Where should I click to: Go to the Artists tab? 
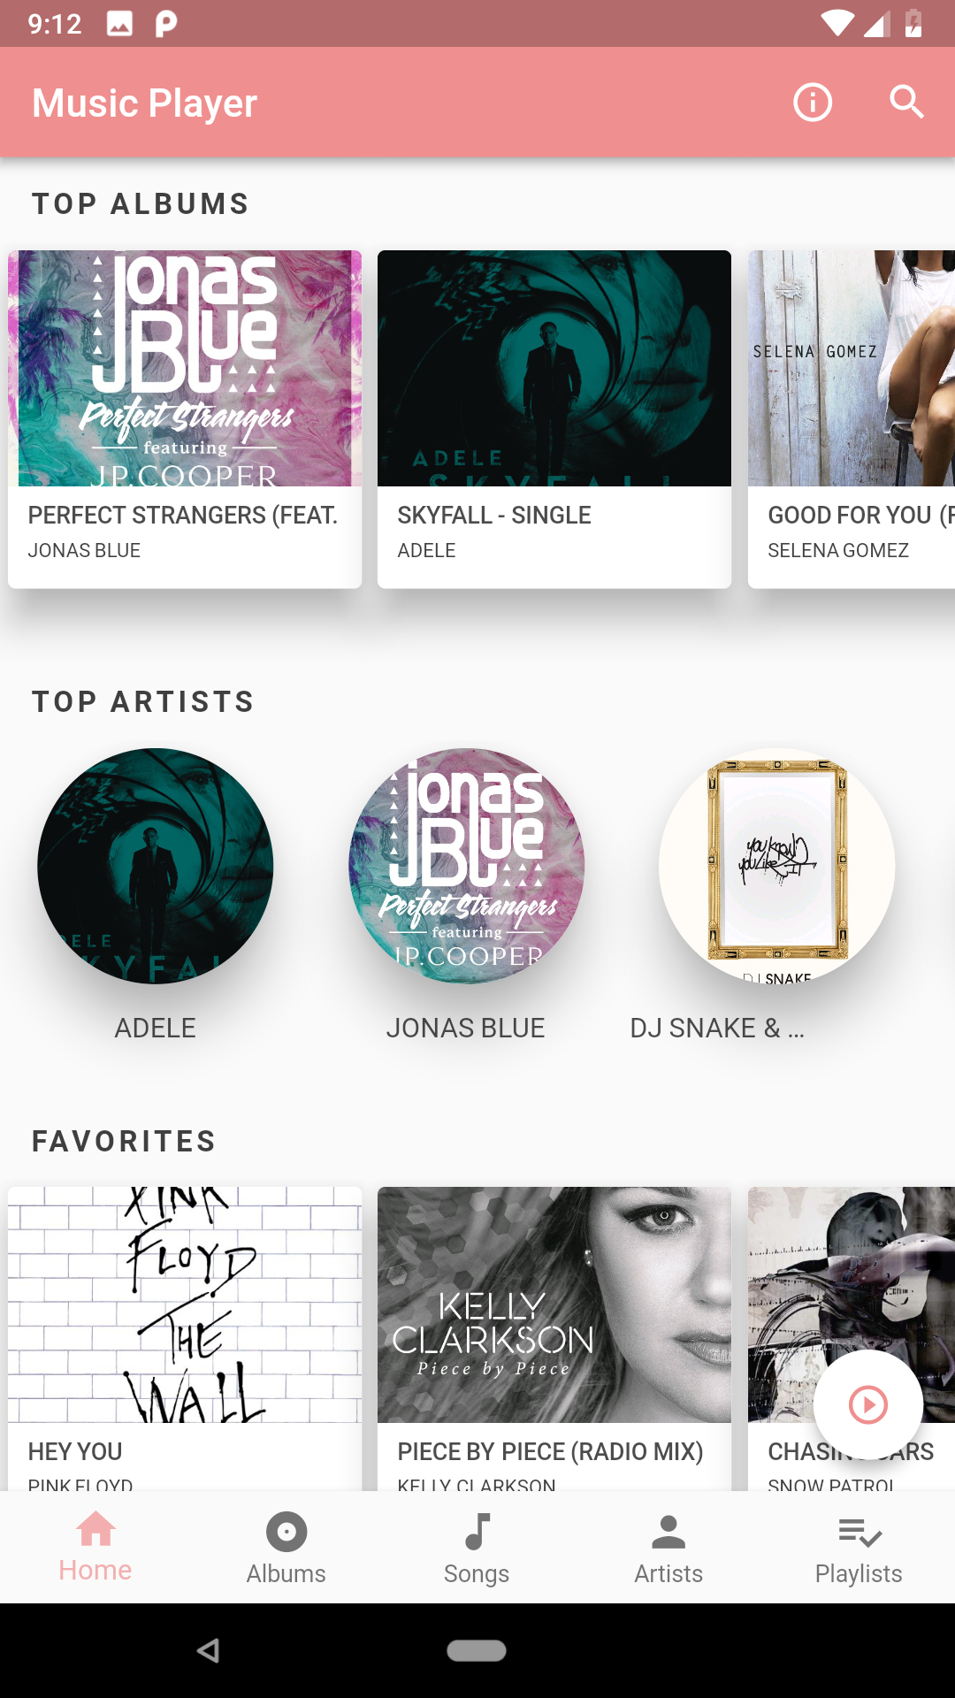click(668, 1548)
